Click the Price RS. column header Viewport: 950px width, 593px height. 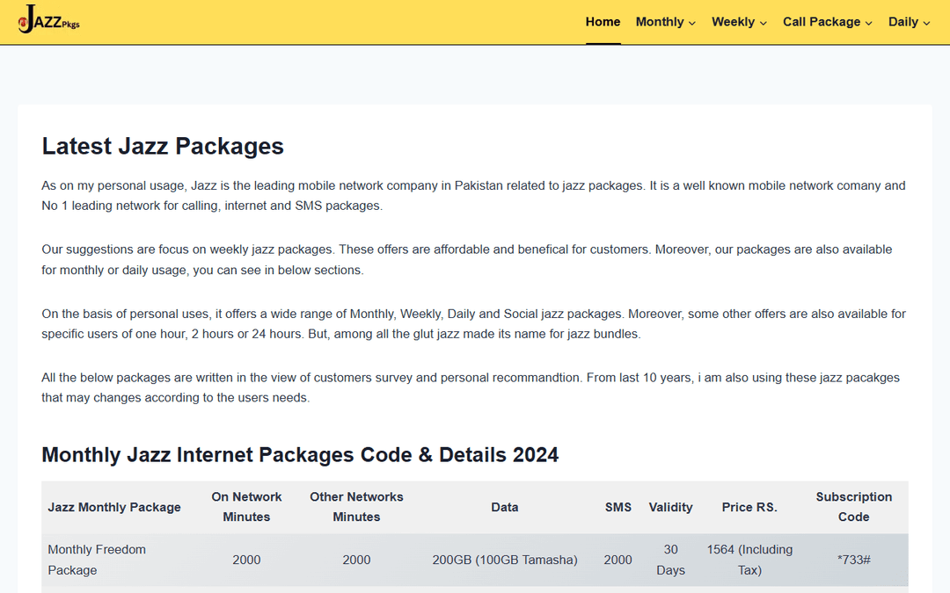749,507
